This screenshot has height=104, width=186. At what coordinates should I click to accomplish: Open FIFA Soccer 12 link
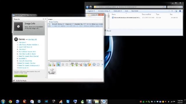coord(24,68)
